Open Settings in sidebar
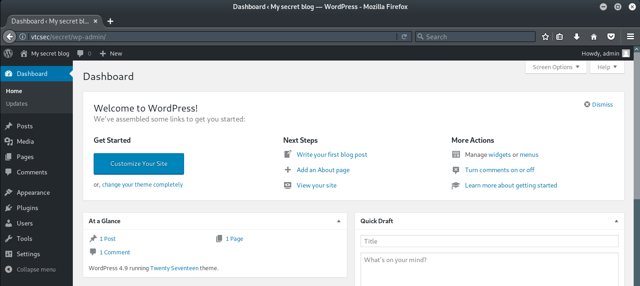 click(36, 254)
